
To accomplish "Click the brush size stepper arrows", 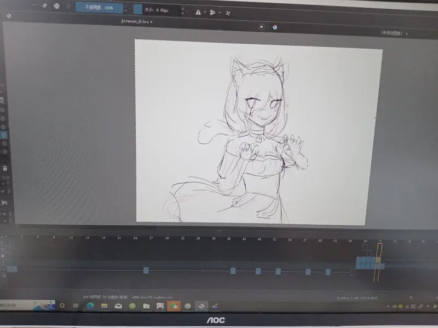I will point(183,11).
